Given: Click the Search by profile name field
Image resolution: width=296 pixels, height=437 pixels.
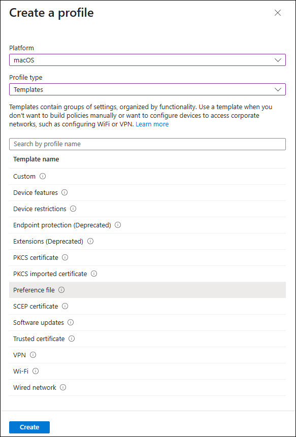Looking at the screenshot, I should [147, 144].
